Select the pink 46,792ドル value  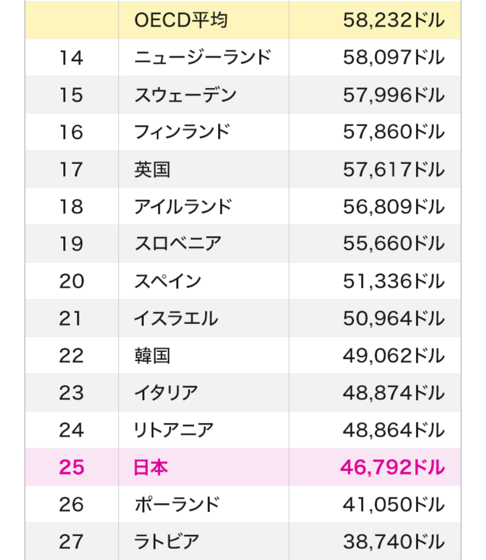point(393,467)
